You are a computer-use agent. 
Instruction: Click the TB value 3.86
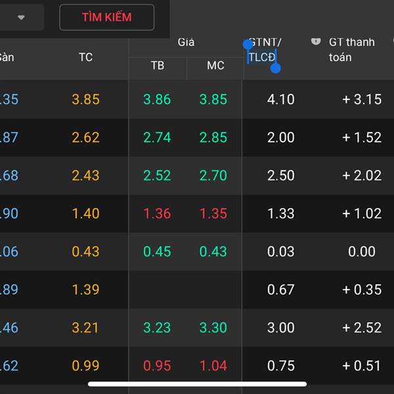[157, 99]
